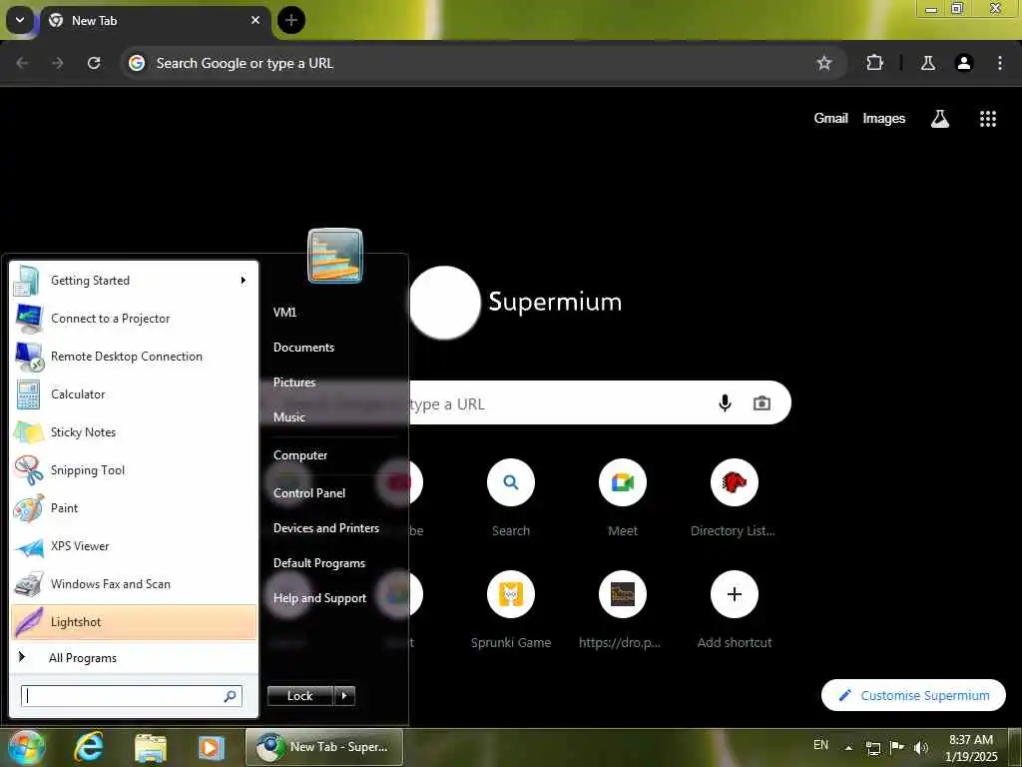Launch Calculator from the Start menu
Viewport: 1022px width, 767px height.
pyautogui.click(x=134, y=394)
